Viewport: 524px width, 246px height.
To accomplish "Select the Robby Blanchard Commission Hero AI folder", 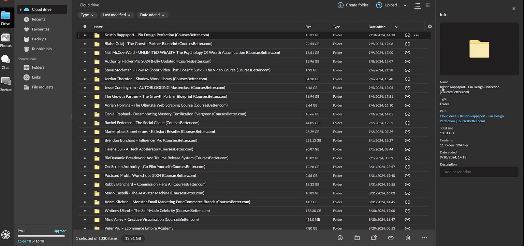I will 253,184.
